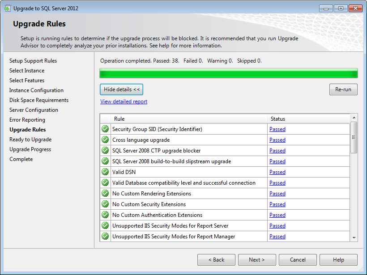367x275 pixels.
Task: Click the rule list scroll up arrow
Action: (354, 118)
